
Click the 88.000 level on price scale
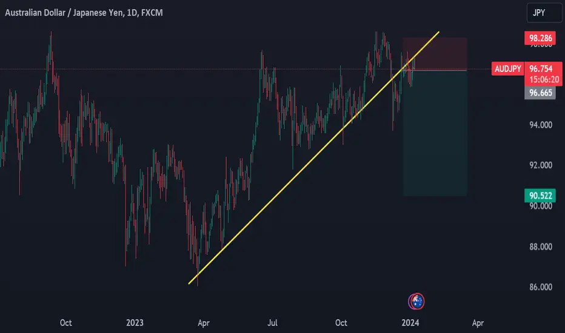[x=541, y=247]
